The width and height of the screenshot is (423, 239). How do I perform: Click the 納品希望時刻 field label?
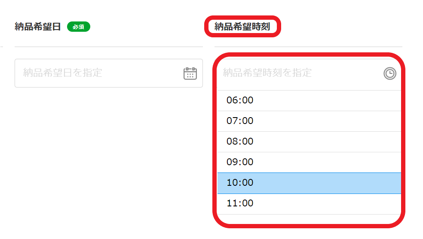point(242,27)
